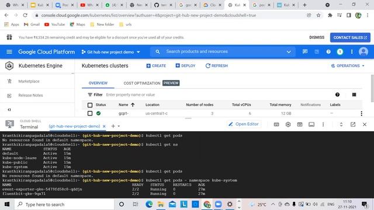Open column display options icon
Viewport: 374px width, 210px height.
point(354,94)
